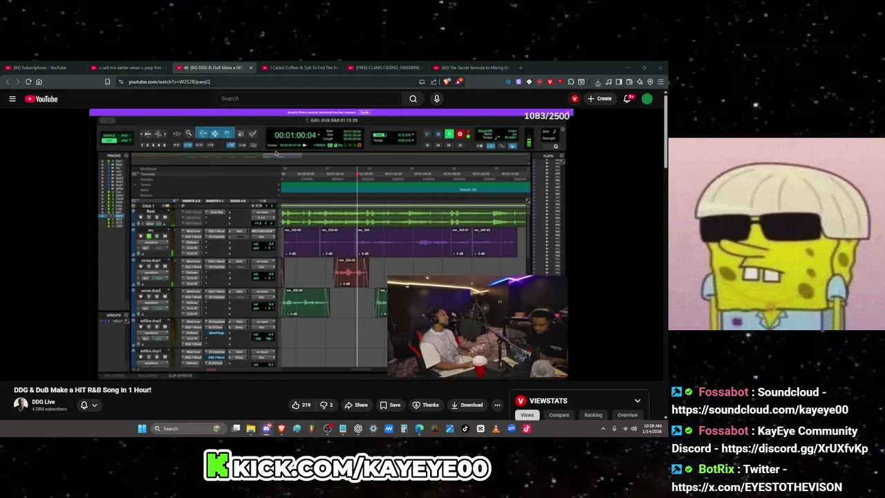Collapse the VIEWSTATS panel chevron
The height and width of the screenshot is (498, 885).
pyautogui.click(x=637, y=400)
